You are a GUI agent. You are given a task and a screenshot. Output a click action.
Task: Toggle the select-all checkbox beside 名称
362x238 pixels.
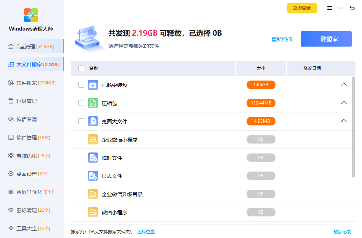tap(81, 68)
